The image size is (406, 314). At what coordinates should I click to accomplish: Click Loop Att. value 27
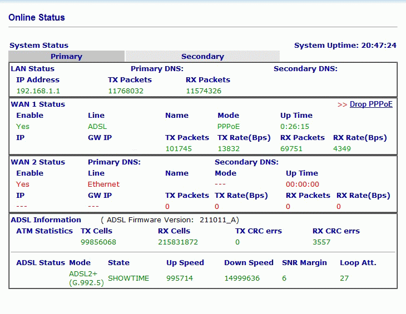(x=344, y=278)
